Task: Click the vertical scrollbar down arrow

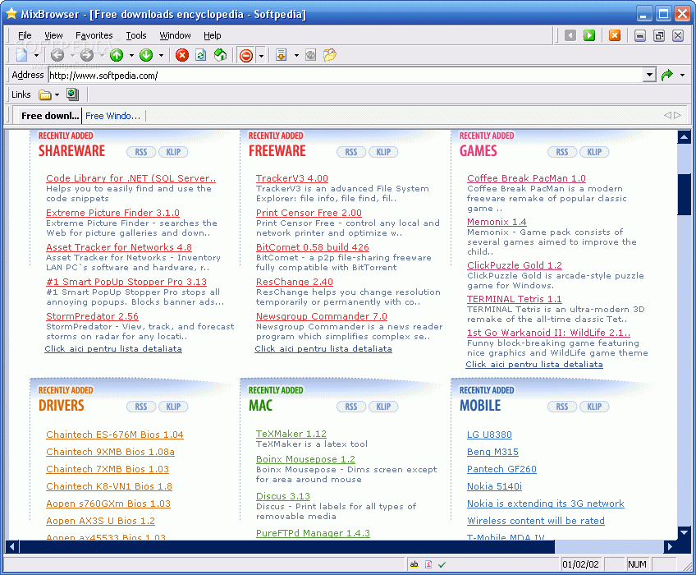Action: pyautogui.click(x=684, y=532)
